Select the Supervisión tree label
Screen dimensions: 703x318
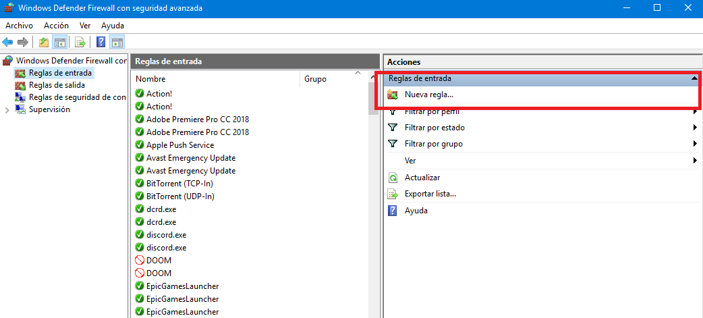(x=49, y=109)
